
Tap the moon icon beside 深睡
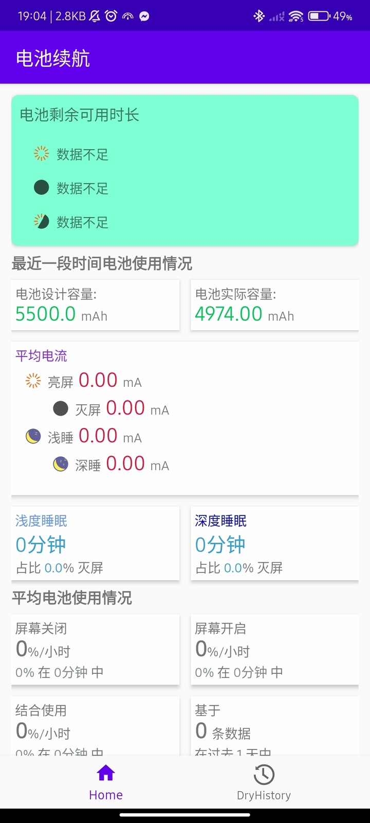coord(61,464)
